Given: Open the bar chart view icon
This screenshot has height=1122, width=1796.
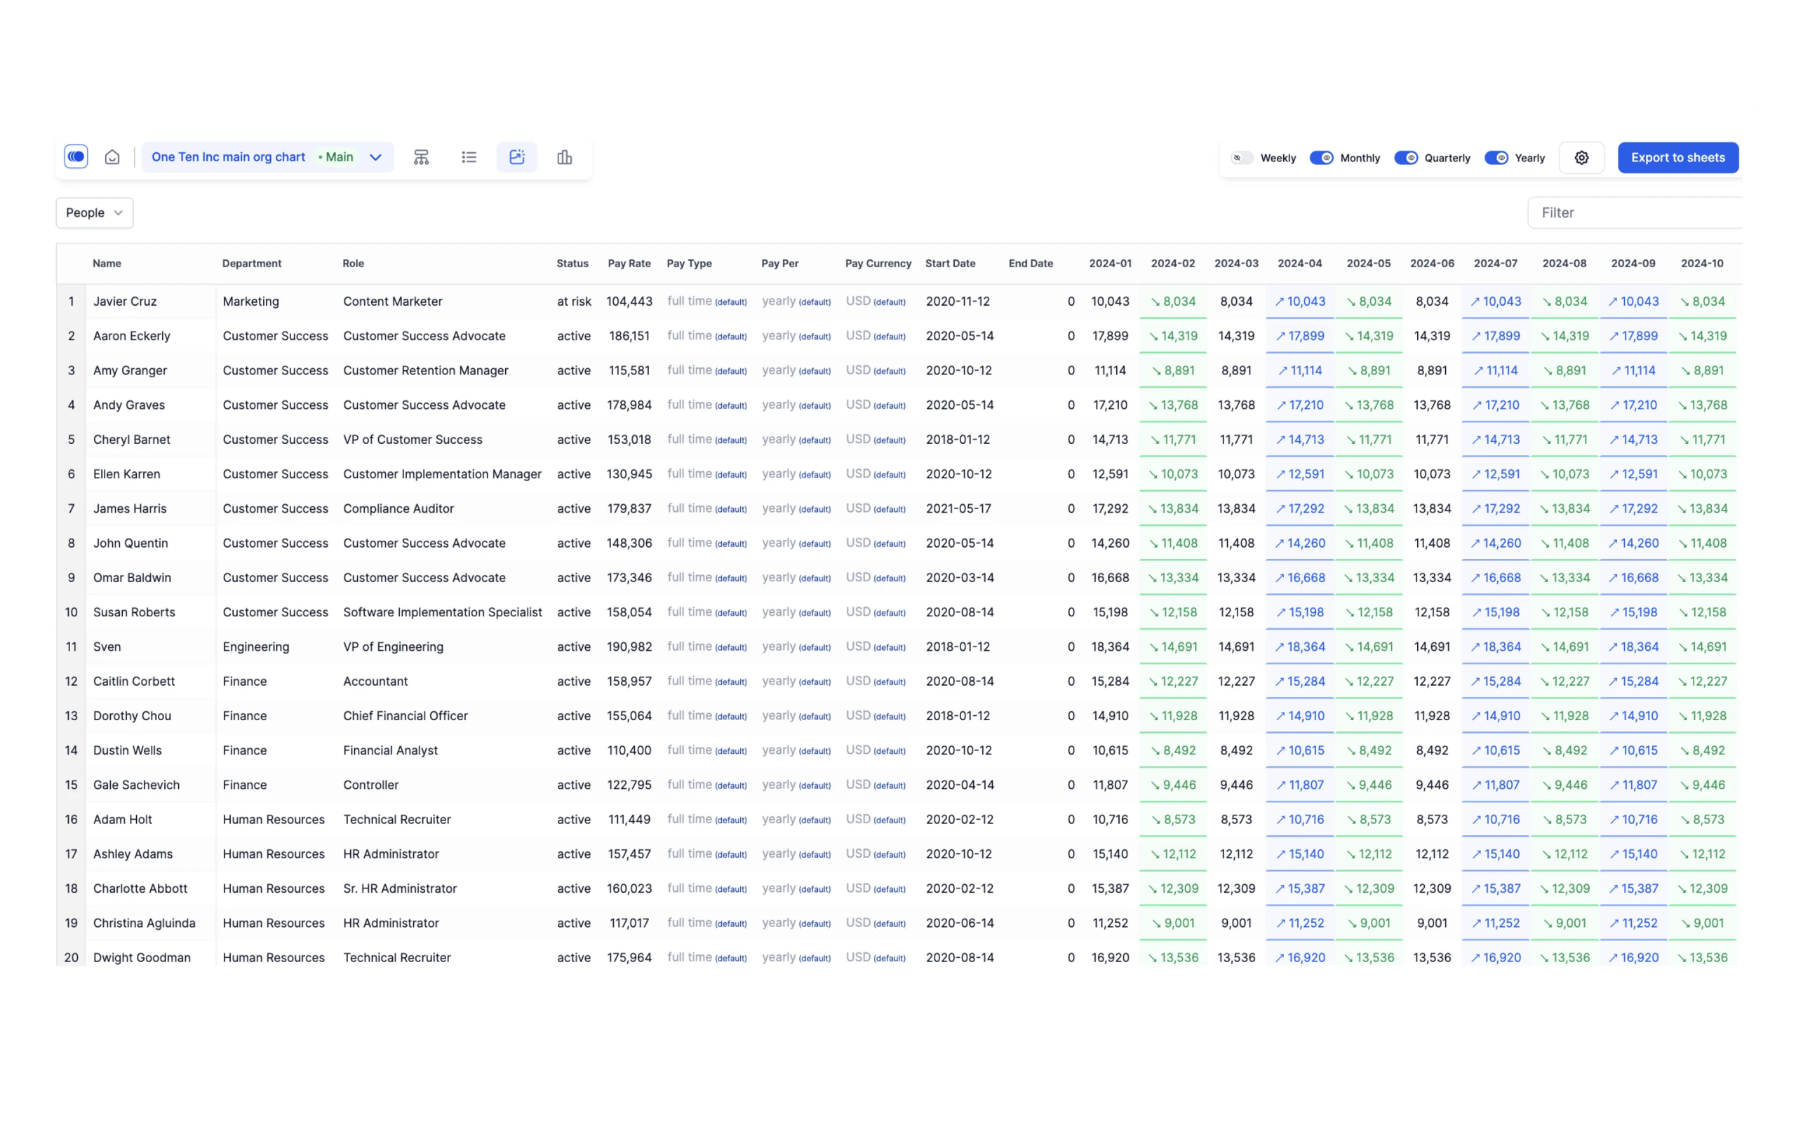Looking at the screenshot, I should (564, 157).
